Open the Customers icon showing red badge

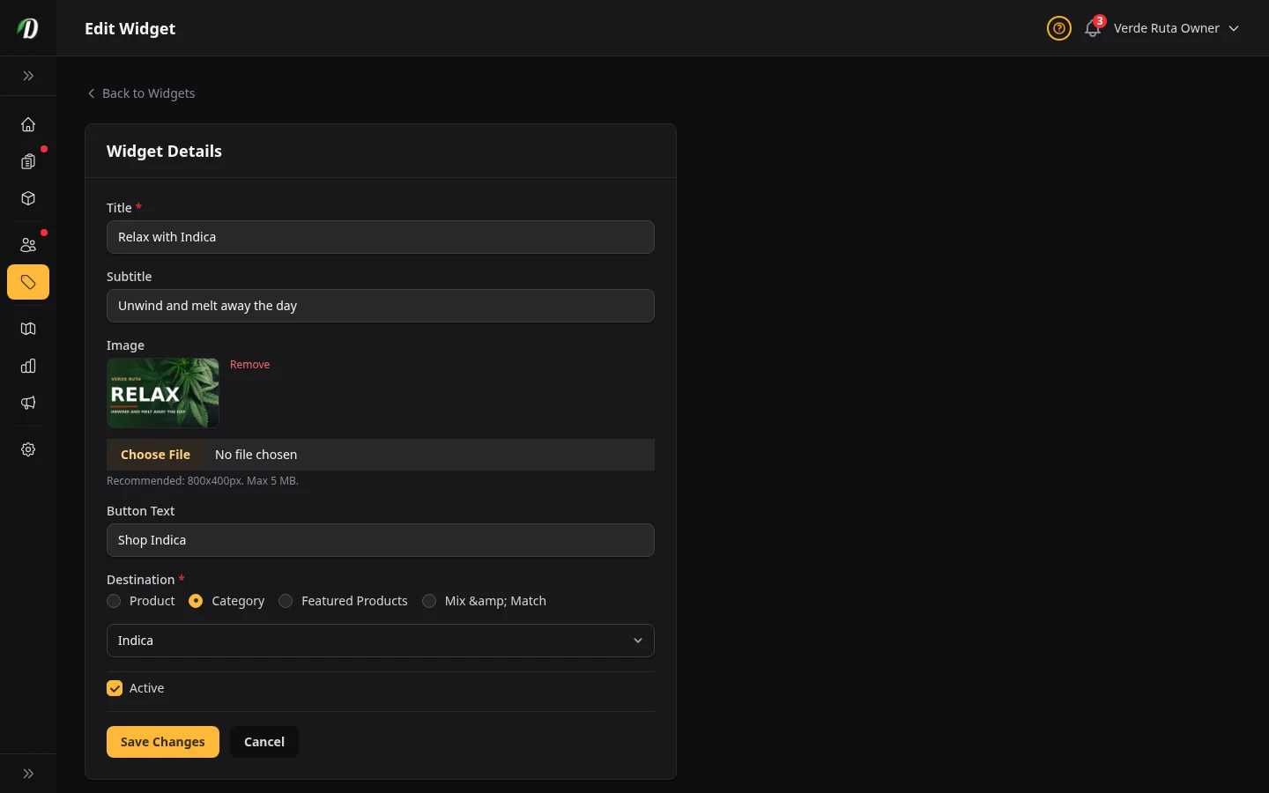tap(28, 245)
